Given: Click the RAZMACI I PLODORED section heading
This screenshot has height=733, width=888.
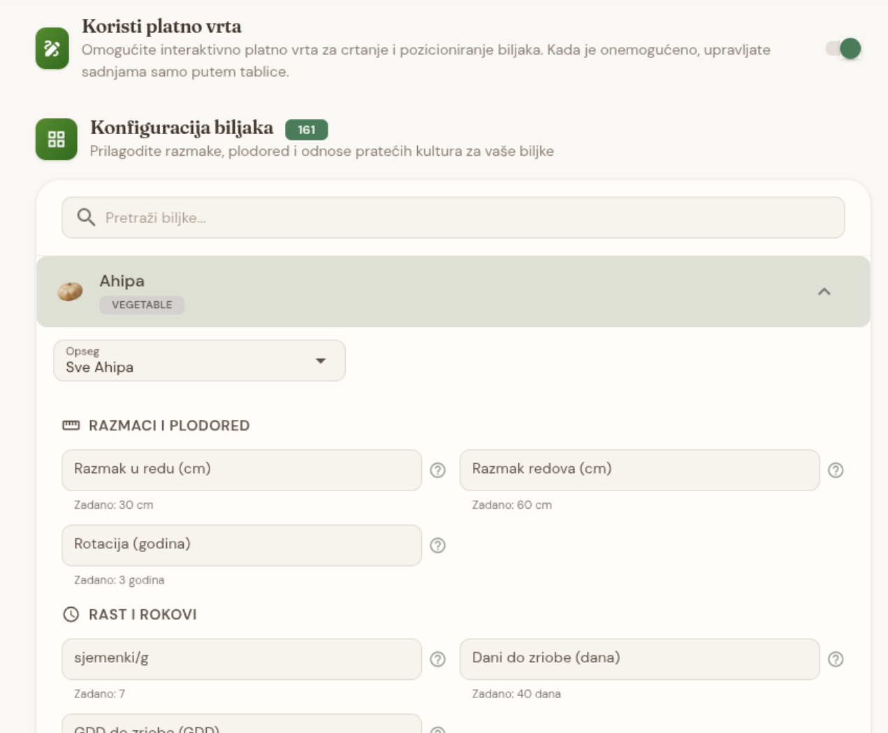Looking at the screenshot, I should 169,426.
